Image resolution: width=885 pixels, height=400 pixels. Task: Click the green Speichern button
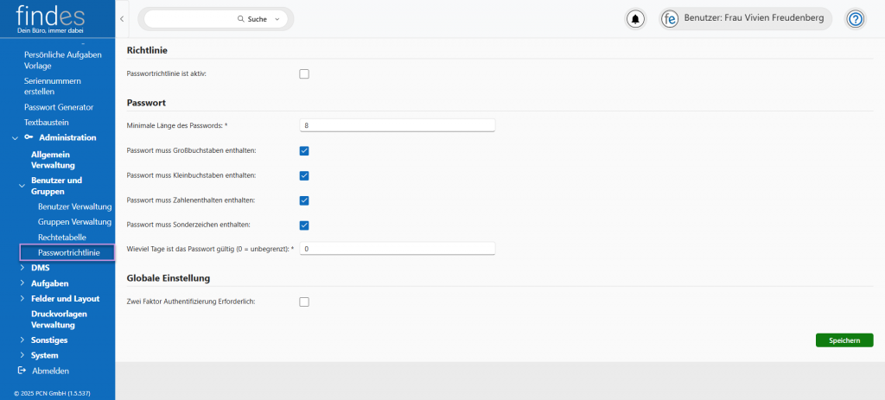coord(844,340)
